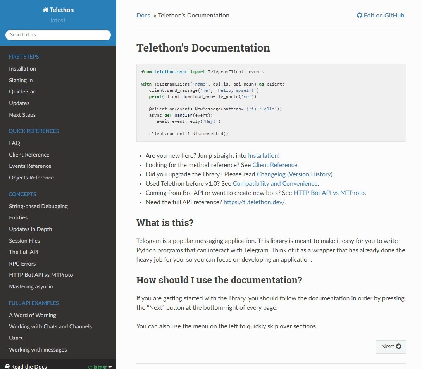Open RPC Errors sidebar entry
This screenshot has width=422, height=369.
[22, 264]
